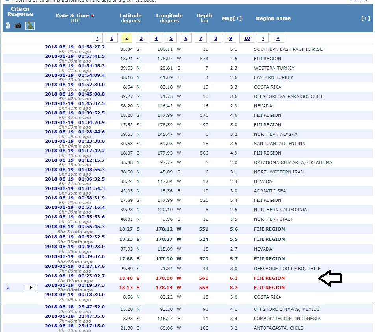The width and height of the screenshot is (375, 332).
Task: Sort by the Latitude degrees column
Action: coord(131,18)
